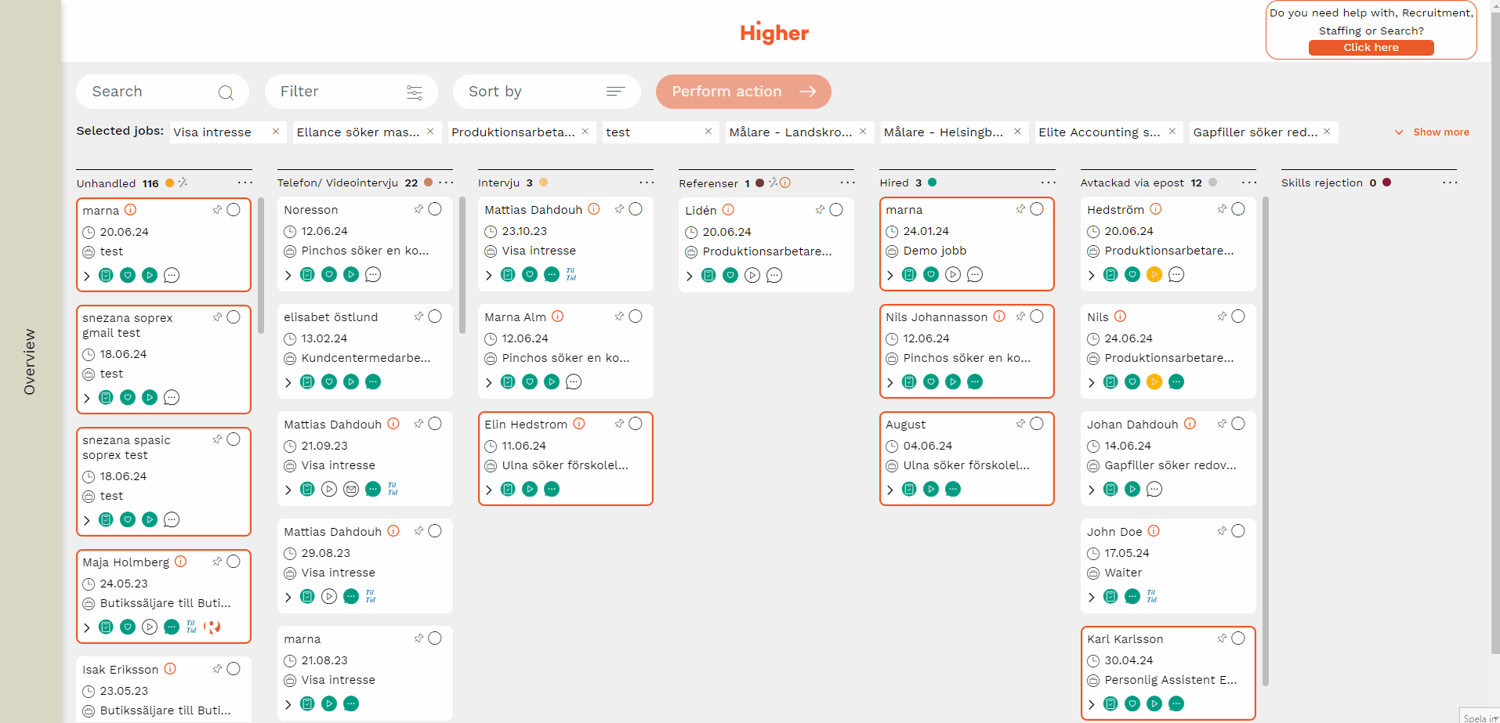
Task: Click the pin icon on Noresson card
Action: [418, 209]
